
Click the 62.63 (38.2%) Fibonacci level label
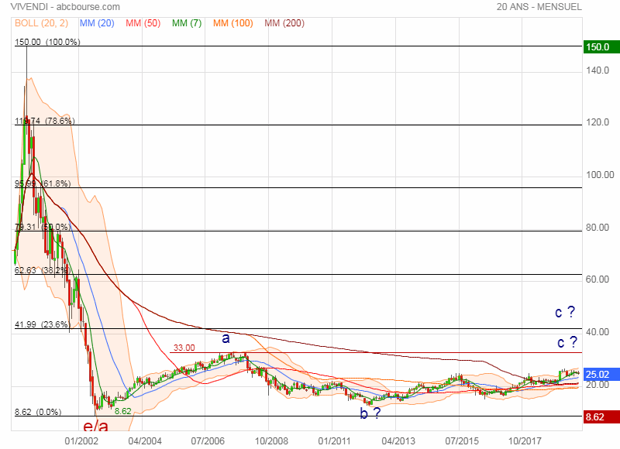click(x=41, y=270)
